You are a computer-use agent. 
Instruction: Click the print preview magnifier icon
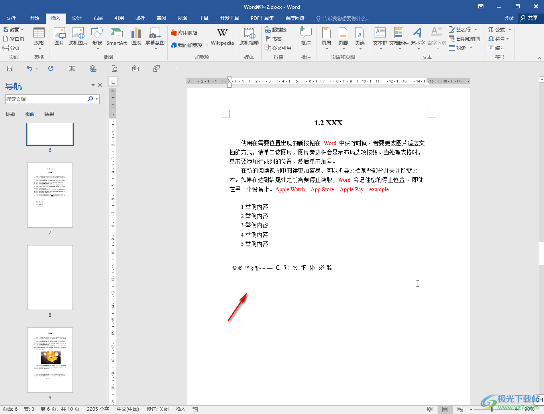114,69
